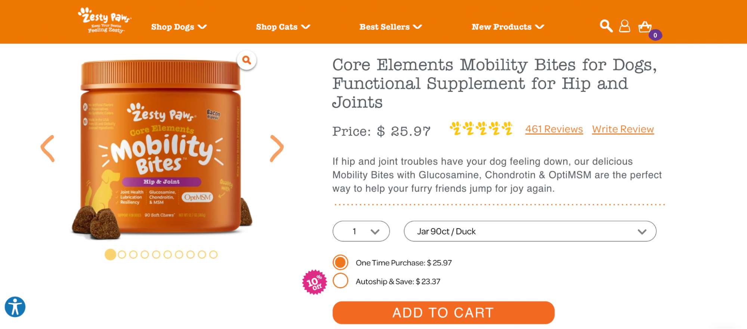Show next product image arrow
The height and width of the screenshot is (329, 747).
pos(277,149)
